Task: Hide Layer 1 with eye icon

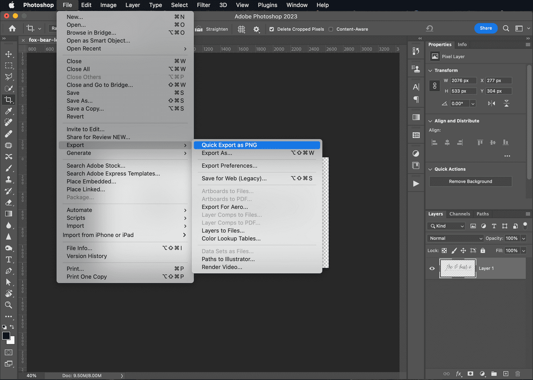Action: click(x=432, y=268)
